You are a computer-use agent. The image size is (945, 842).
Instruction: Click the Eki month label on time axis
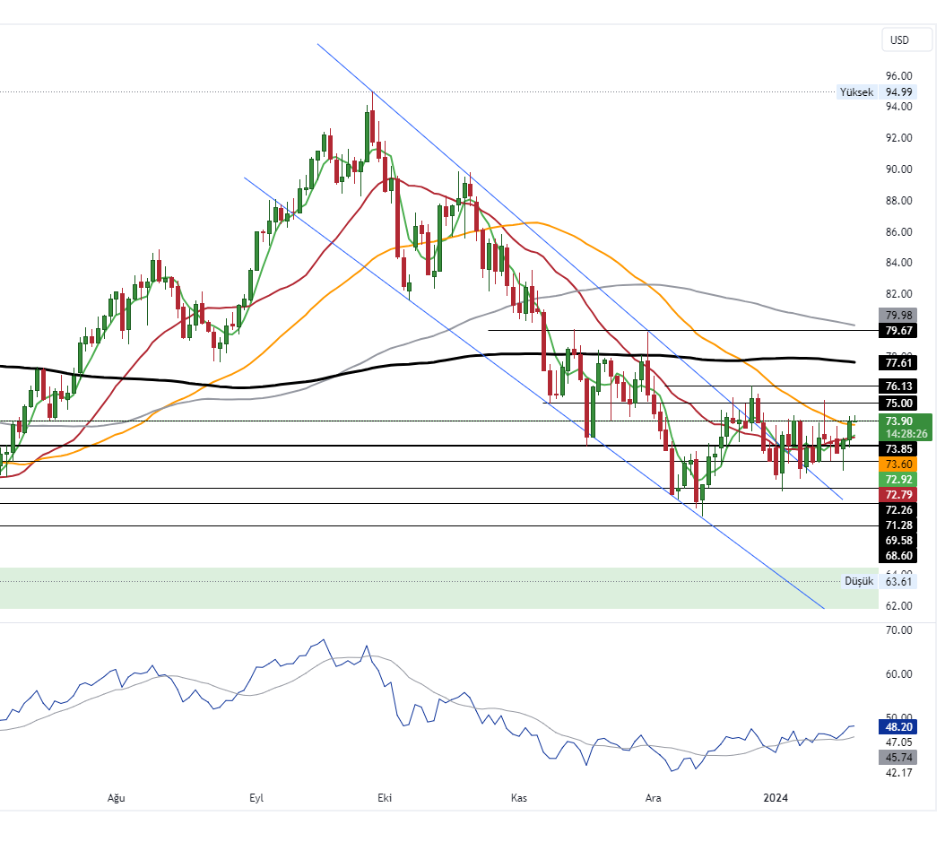(x=386, y=797)
